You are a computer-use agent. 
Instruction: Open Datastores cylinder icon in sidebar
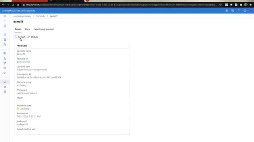tap(5, 87)
